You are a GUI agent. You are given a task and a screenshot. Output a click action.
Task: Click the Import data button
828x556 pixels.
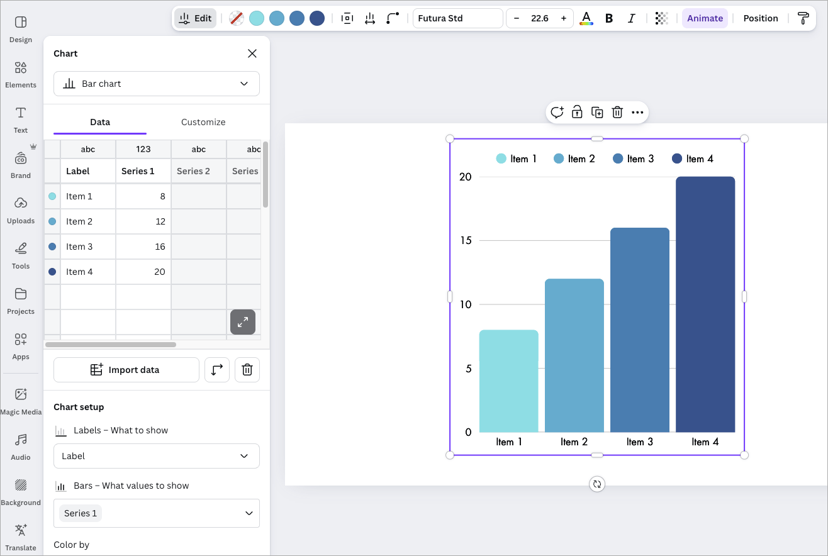[x=126, y=370]
